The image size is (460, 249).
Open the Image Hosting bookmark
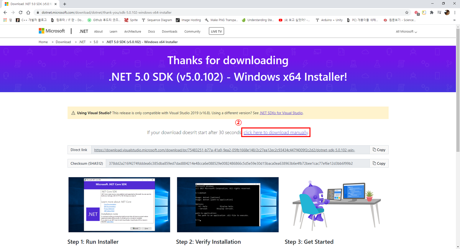coord(188,20)
